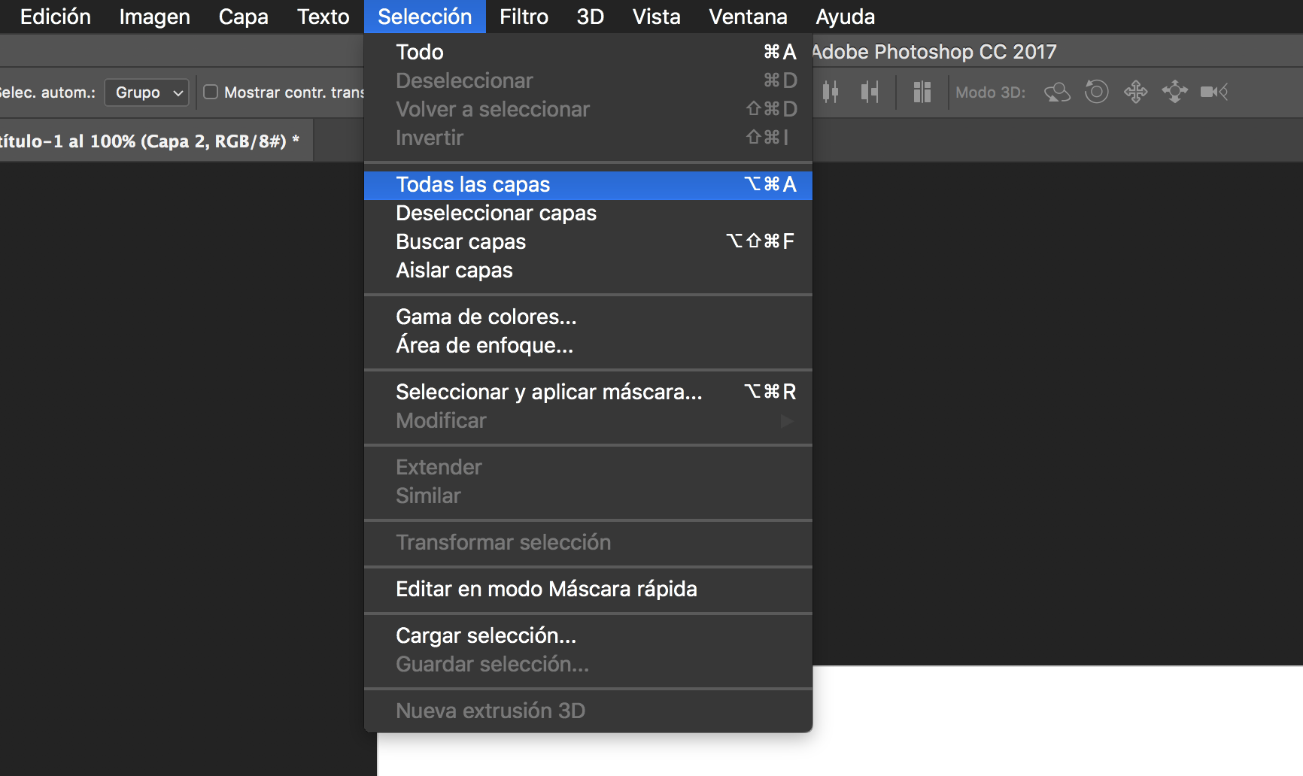1303x776 pixels.
Task: Click Cargar selección in the menu
Action: coord(486,635)
